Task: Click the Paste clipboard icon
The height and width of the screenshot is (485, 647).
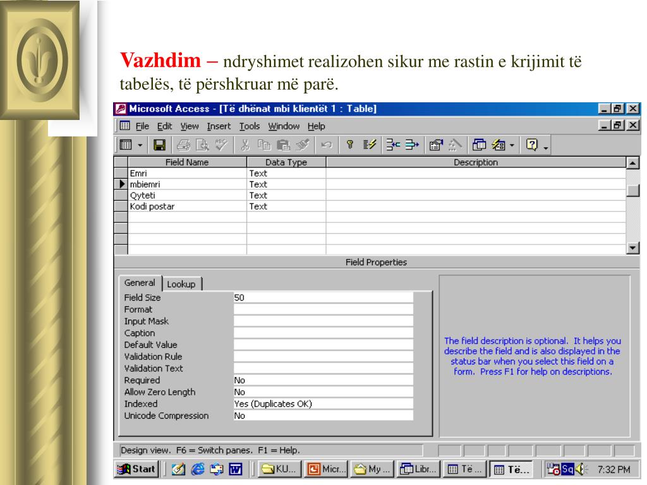Action: click(x=283, y=145)
